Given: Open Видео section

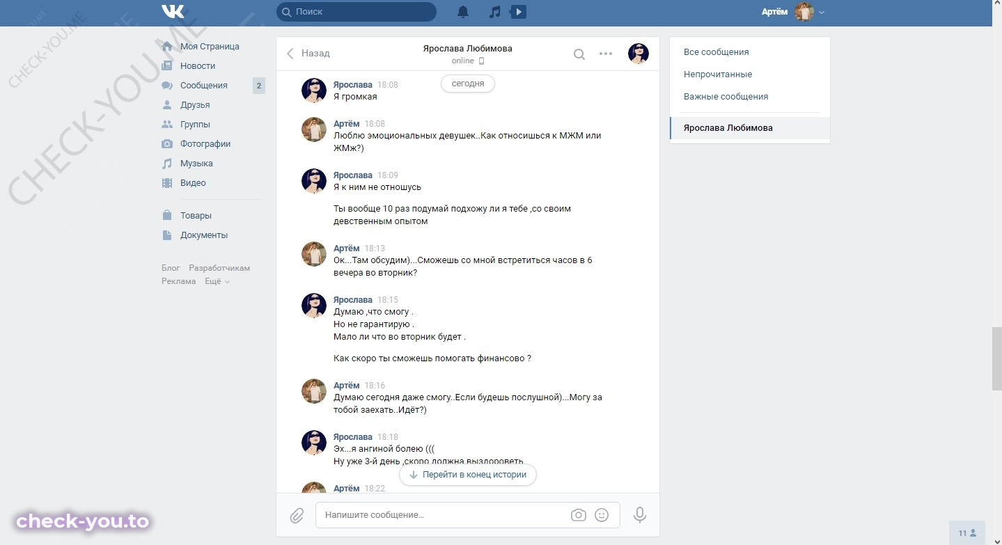Looking at the screenshot, I should click(193, 183).
